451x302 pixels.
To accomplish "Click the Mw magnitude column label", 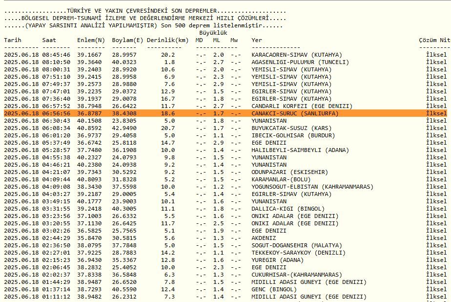I will point(234,40).
